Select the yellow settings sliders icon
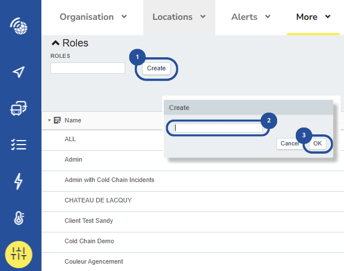The image size is (344, 271). [19, 253]
